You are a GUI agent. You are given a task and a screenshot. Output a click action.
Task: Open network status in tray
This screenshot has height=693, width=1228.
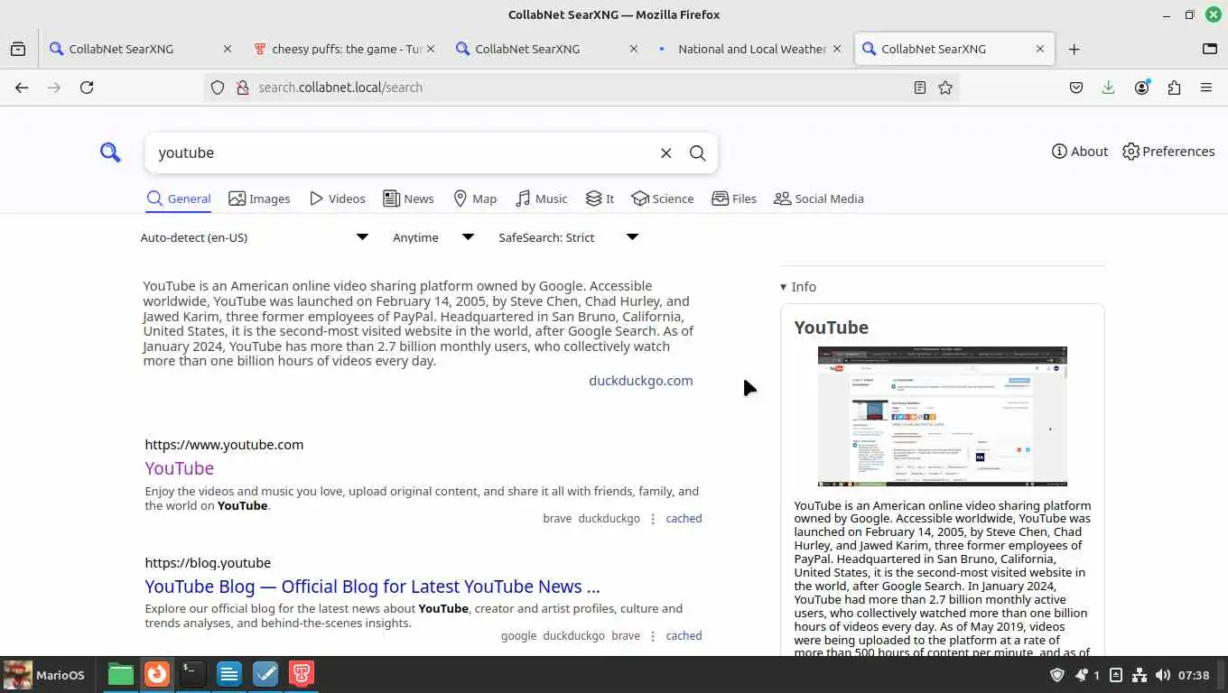(1140, 675)
